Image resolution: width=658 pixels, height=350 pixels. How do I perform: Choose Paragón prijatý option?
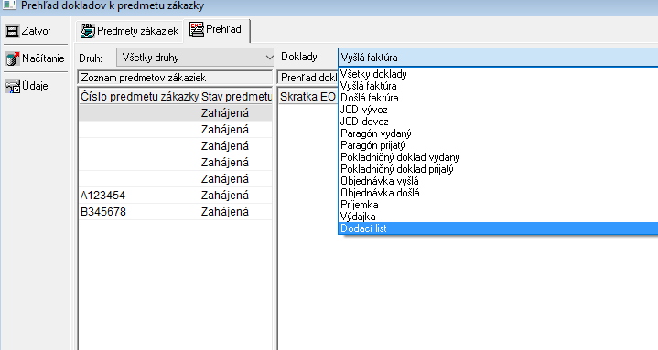click(x=498, y=145)
